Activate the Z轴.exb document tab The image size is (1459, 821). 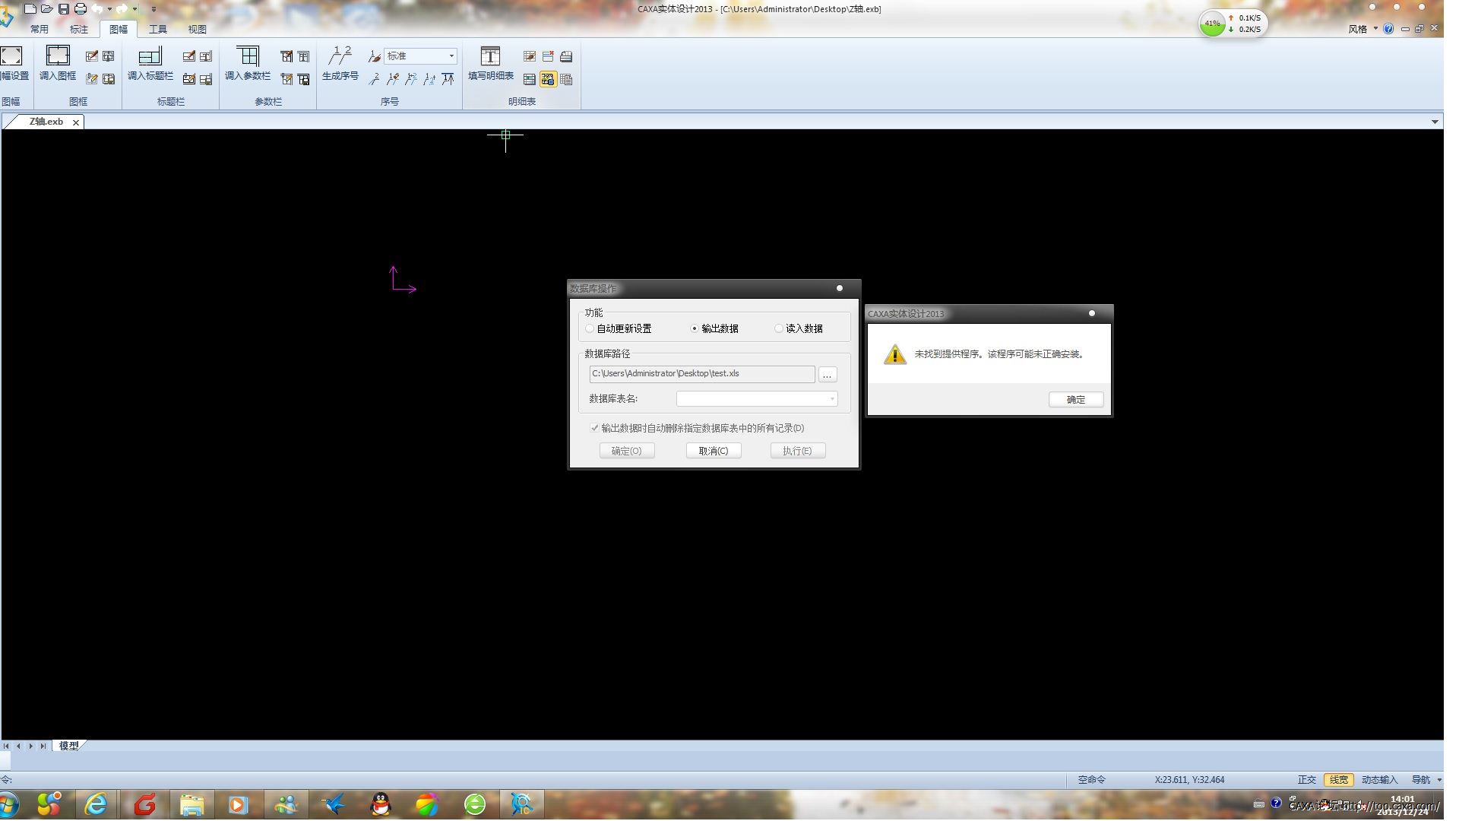tap(46, 122)
